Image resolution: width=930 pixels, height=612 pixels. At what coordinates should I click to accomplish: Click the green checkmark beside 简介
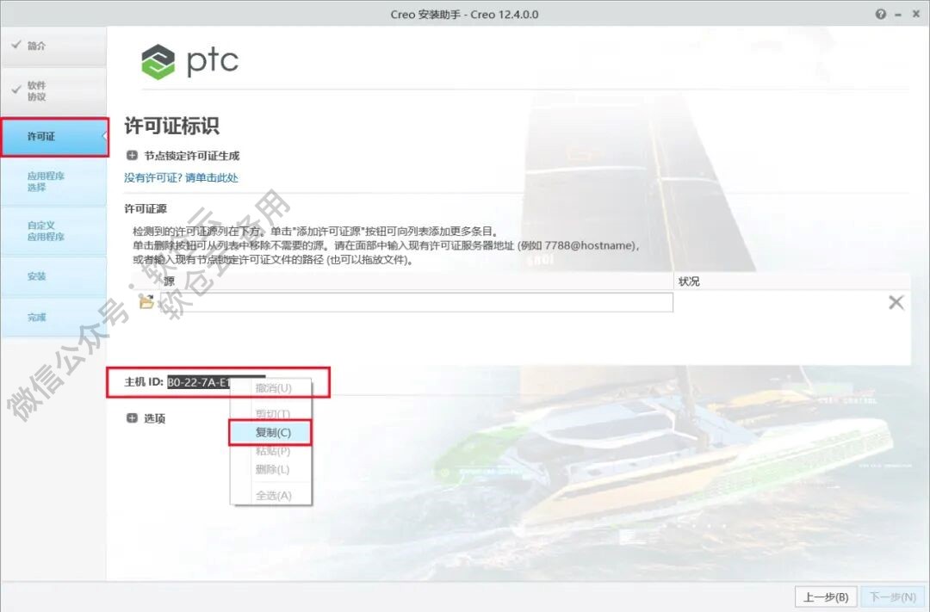pos(18,43)
